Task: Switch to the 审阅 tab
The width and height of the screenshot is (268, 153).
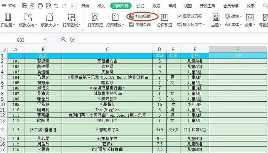Action: [x=172, y=6]
